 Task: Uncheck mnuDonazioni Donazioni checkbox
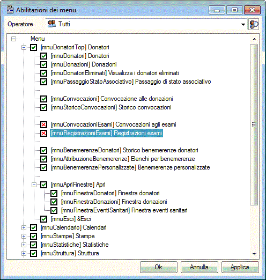(43, 64)
